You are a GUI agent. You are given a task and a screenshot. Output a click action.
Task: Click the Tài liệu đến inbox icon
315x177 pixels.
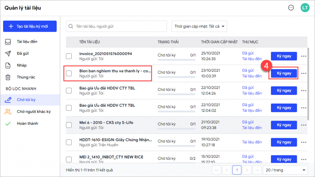pyautogui.click(x=8, y=42)
